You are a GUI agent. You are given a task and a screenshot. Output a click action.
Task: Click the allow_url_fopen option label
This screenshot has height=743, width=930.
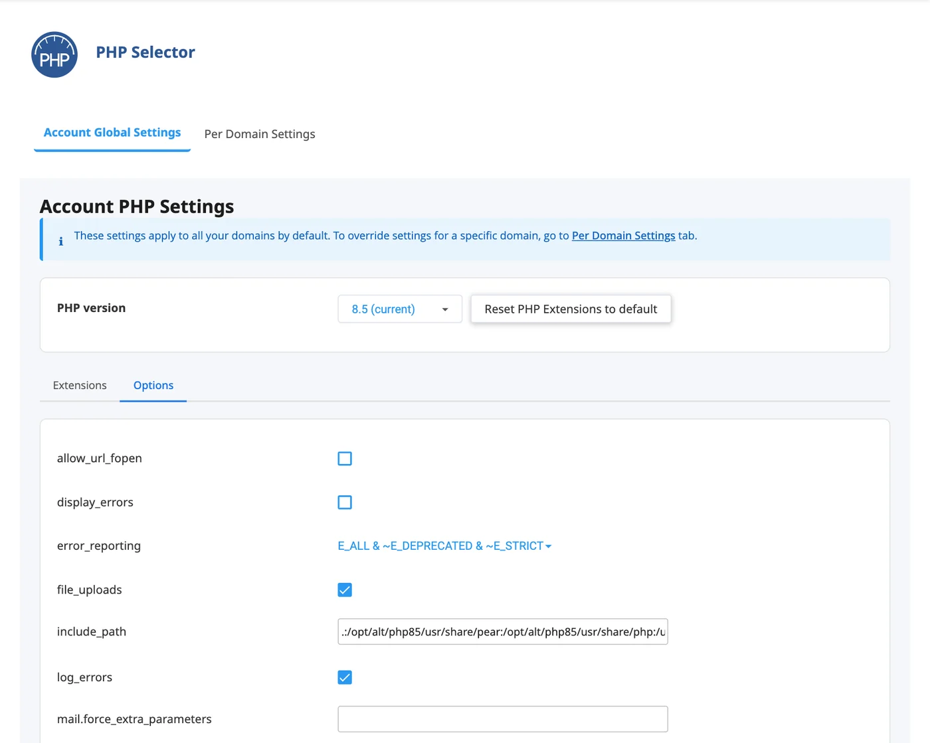tap(100, 458)
